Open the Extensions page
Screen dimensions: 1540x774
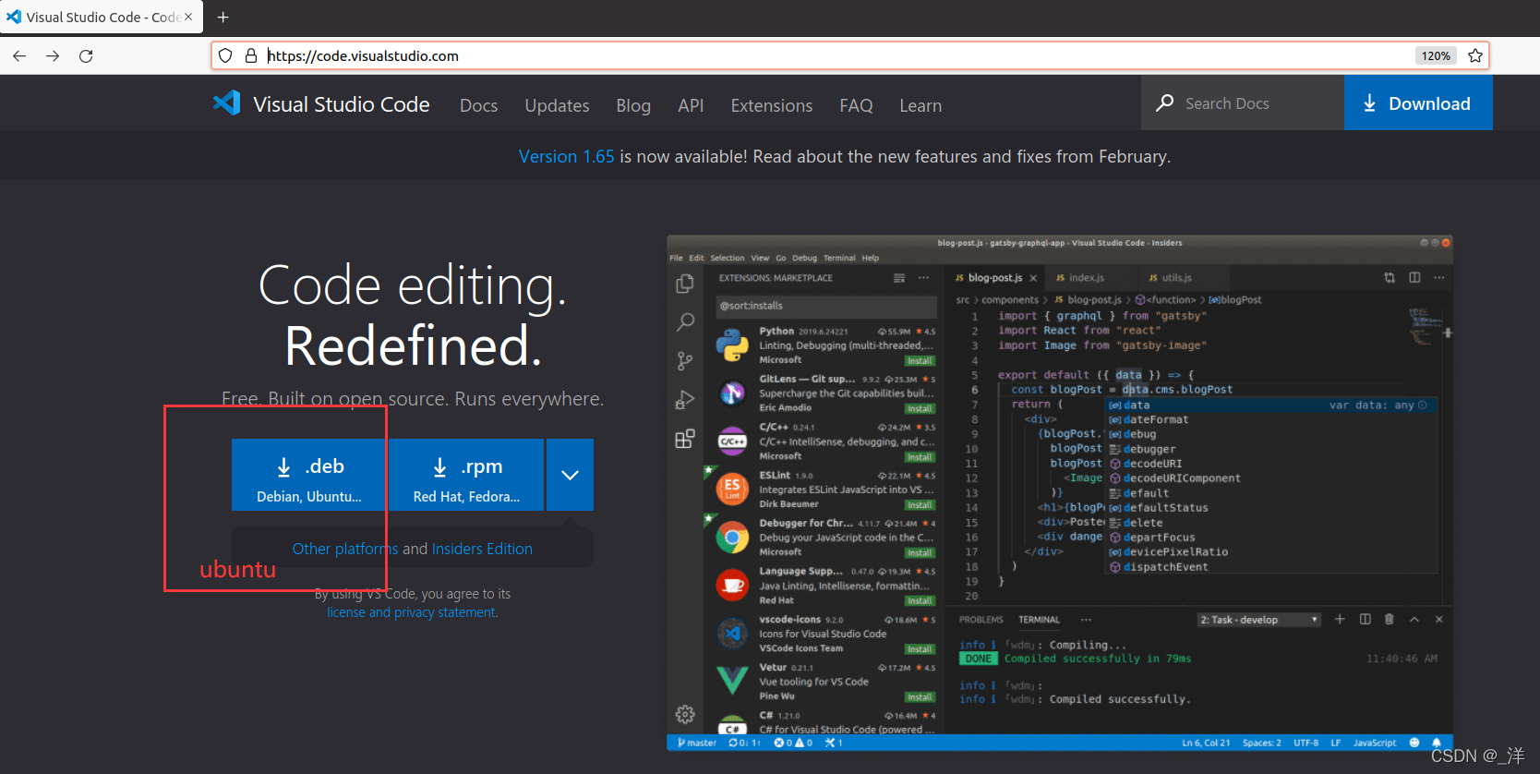(x=772, y=105)
